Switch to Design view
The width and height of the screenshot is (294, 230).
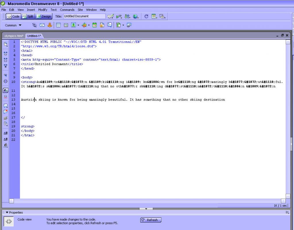click(44, 16)
